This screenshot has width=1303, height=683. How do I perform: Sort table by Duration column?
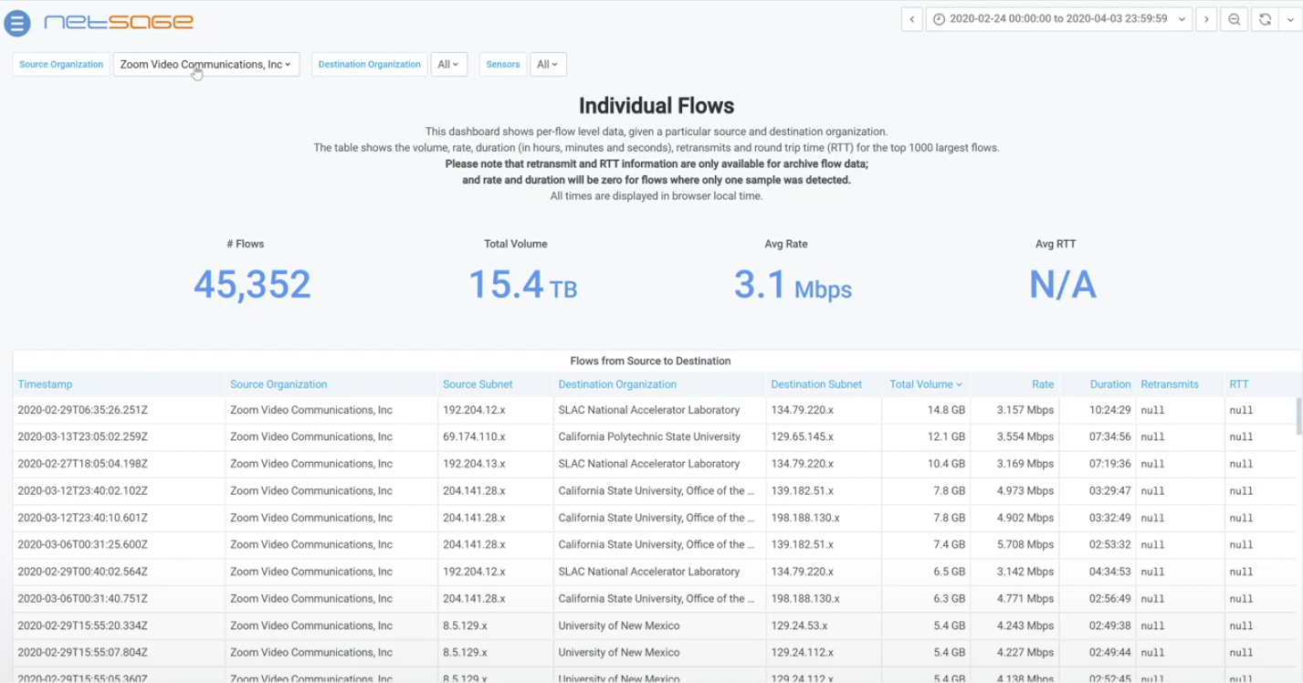(x=1110, y=384)
